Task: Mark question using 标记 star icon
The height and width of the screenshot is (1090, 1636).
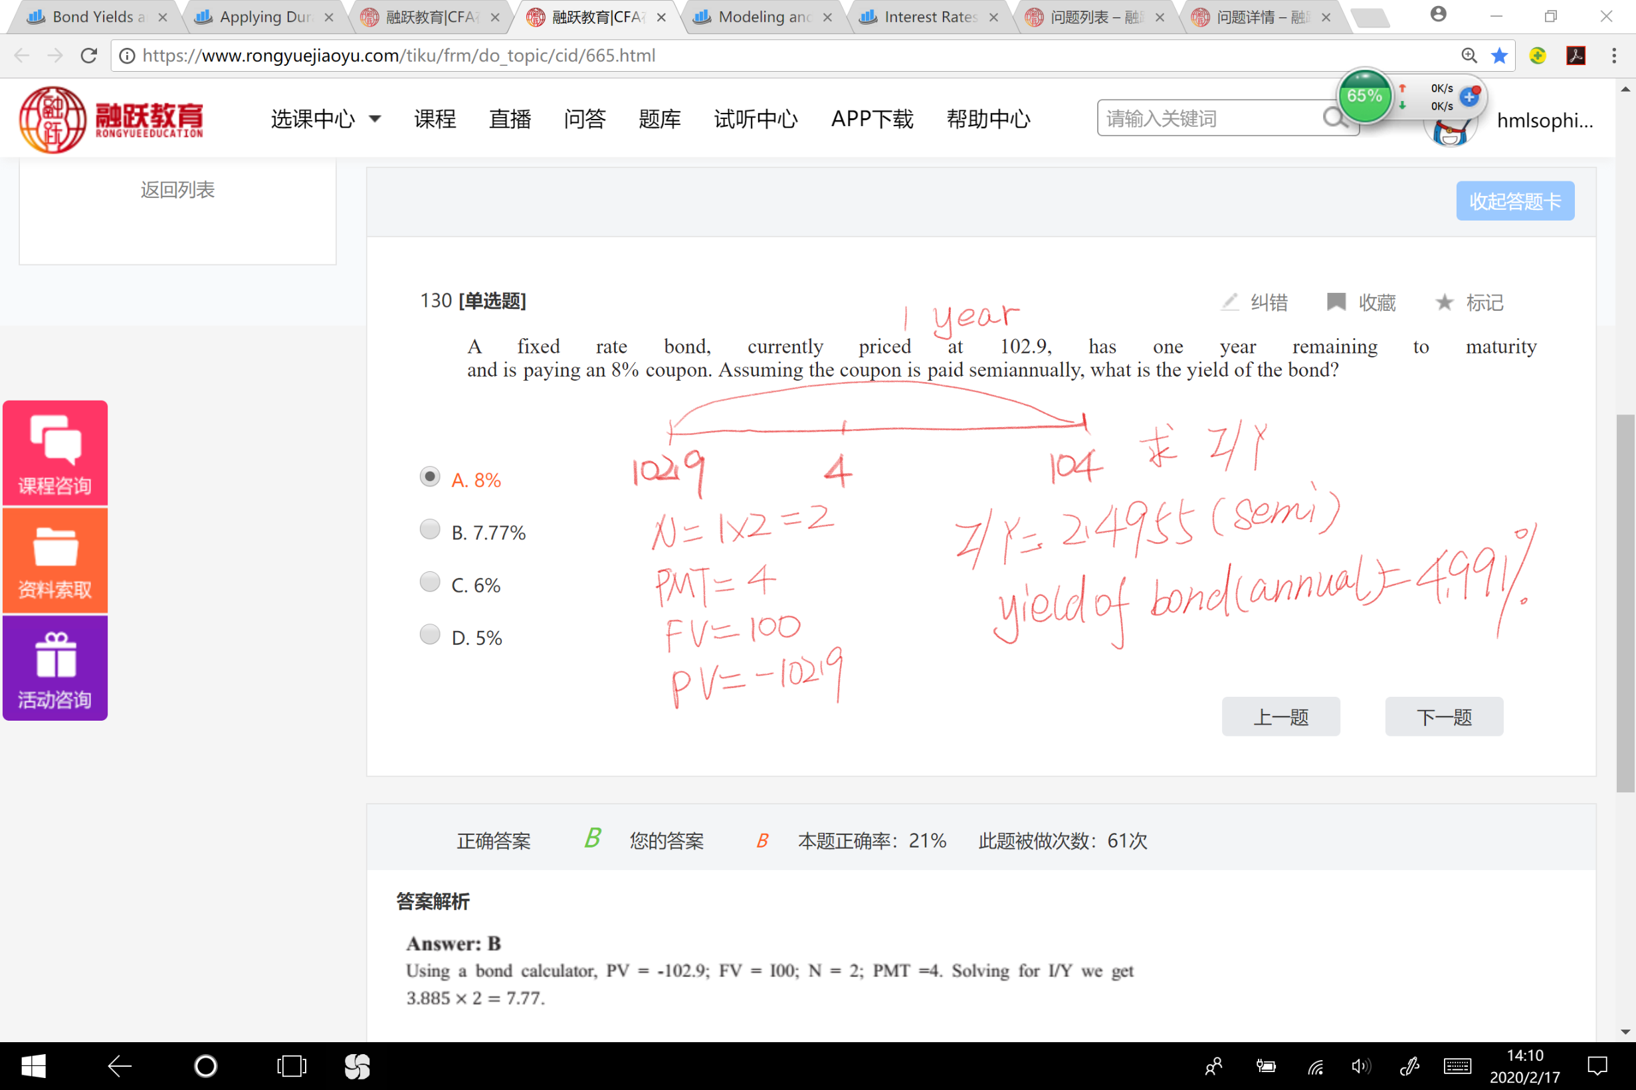Action: coord(1444,302)
